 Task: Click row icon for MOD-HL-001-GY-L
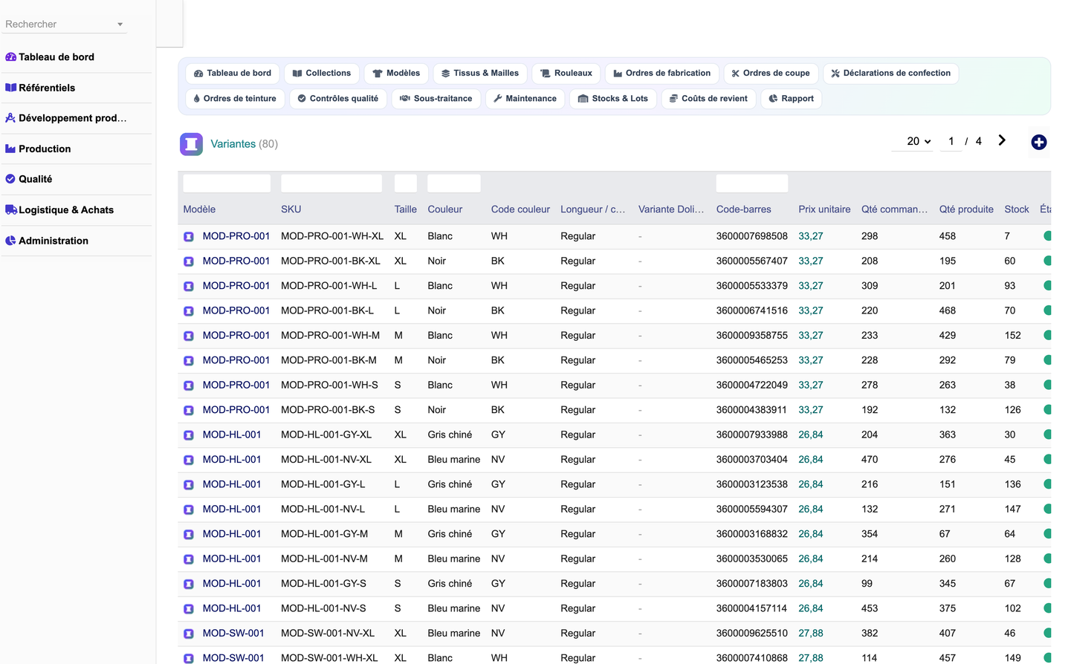click(x=189, y=484)
